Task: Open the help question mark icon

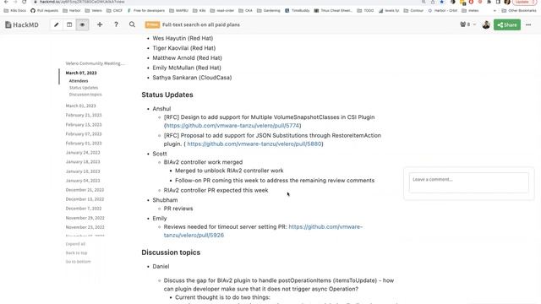Action: pos(116,24)
